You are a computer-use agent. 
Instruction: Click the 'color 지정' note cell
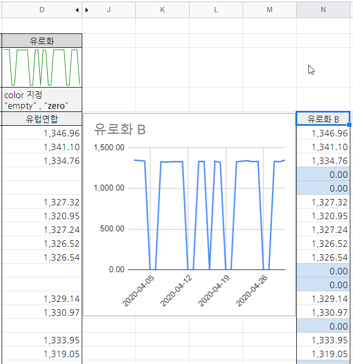tap(41, 100)
